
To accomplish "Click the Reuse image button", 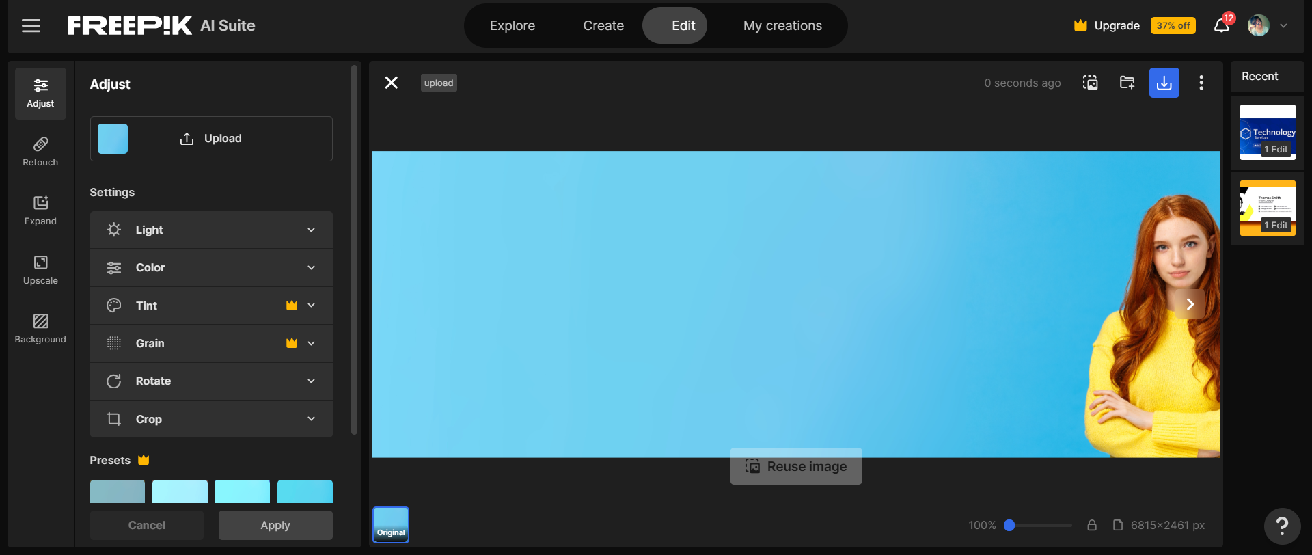I will point(796,466).
